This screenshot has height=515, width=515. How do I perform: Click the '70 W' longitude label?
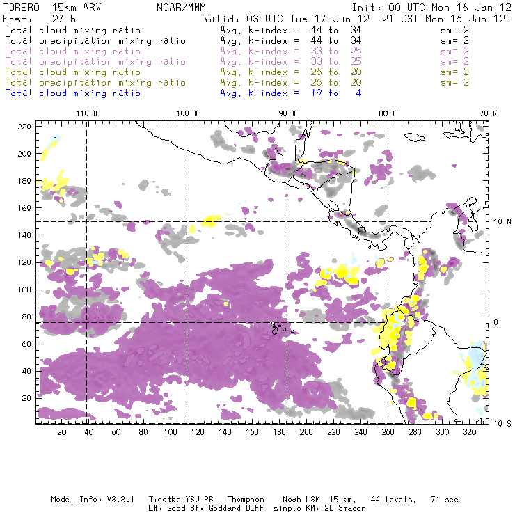pos(488,113)
